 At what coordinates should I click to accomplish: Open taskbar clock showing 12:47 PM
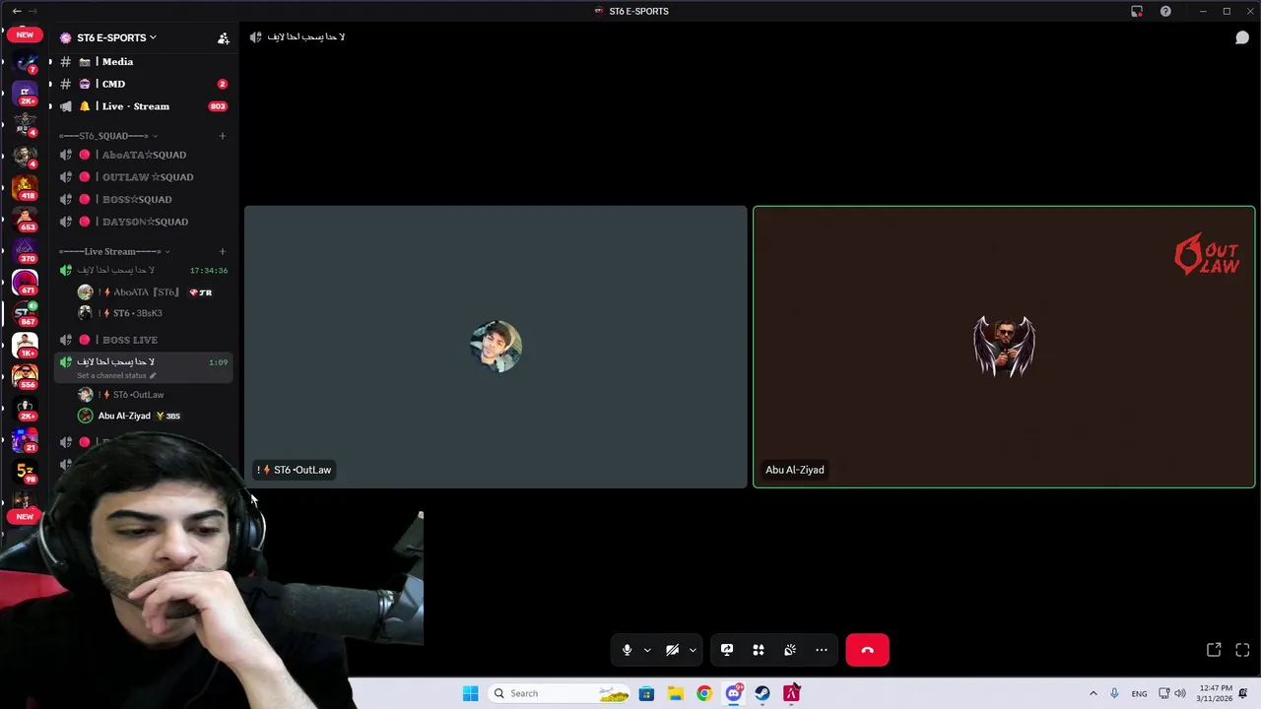(x=1216, y=693)
